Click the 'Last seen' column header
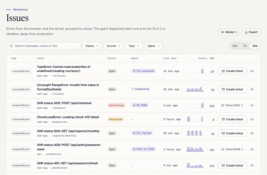The width and height of the screenshot is (267, 175). 170,58
